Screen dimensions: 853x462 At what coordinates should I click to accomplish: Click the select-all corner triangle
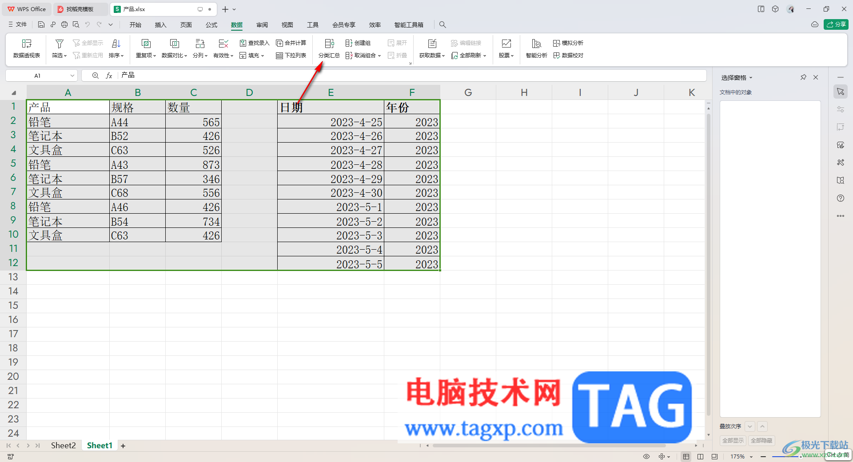(13, 92)
